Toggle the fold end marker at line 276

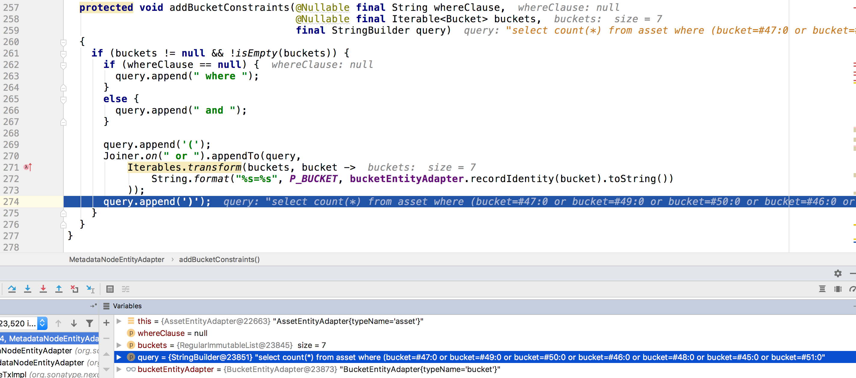tap(63, 225)
